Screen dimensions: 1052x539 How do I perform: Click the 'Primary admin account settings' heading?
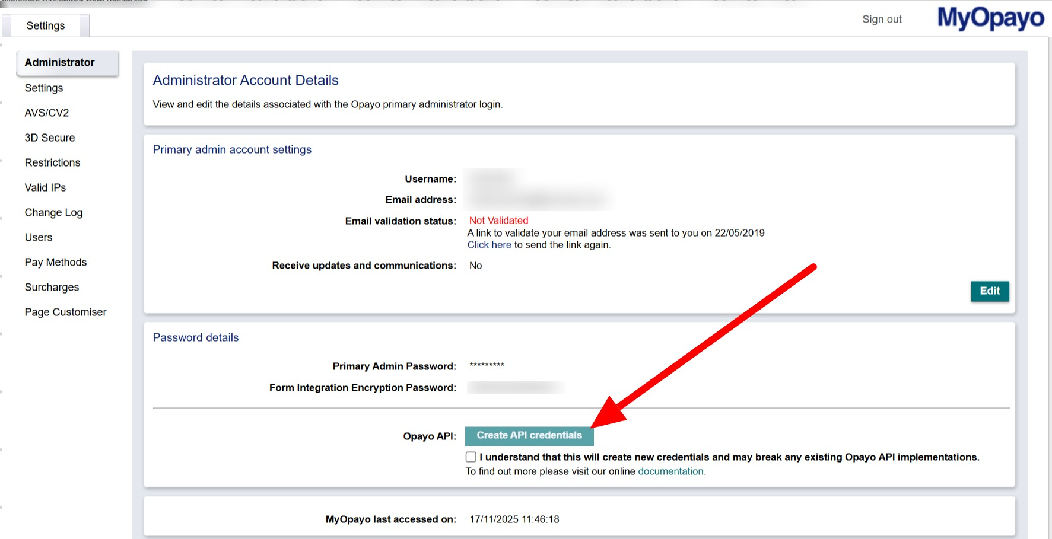point(232,149)
